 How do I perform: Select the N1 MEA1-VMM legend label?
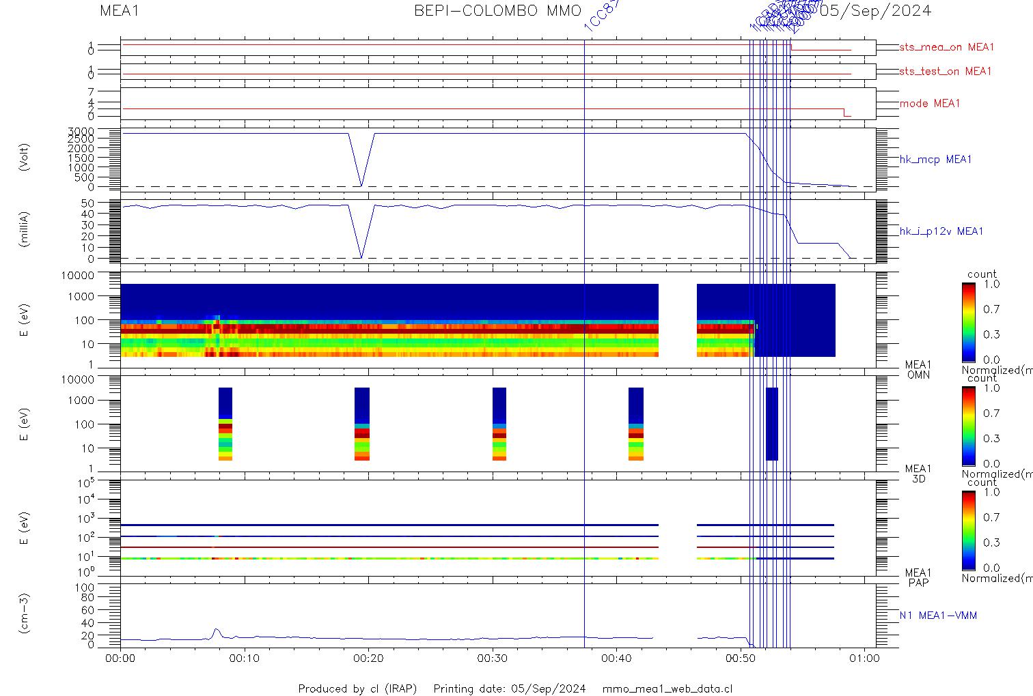(938, 615)
